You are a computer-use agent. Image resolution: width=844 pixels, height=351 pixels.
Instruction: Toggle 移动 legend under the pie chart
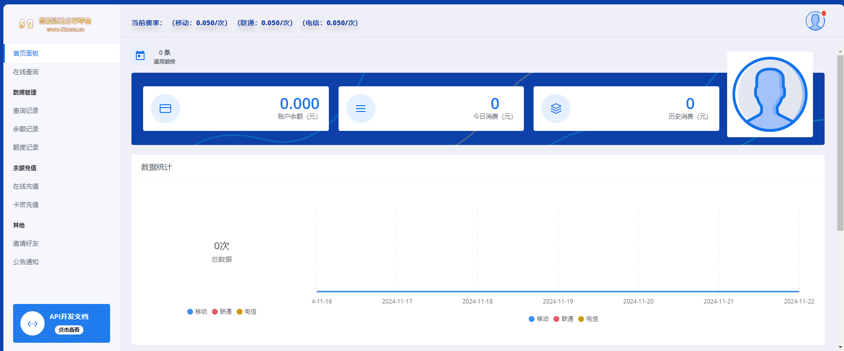(197, 312)
